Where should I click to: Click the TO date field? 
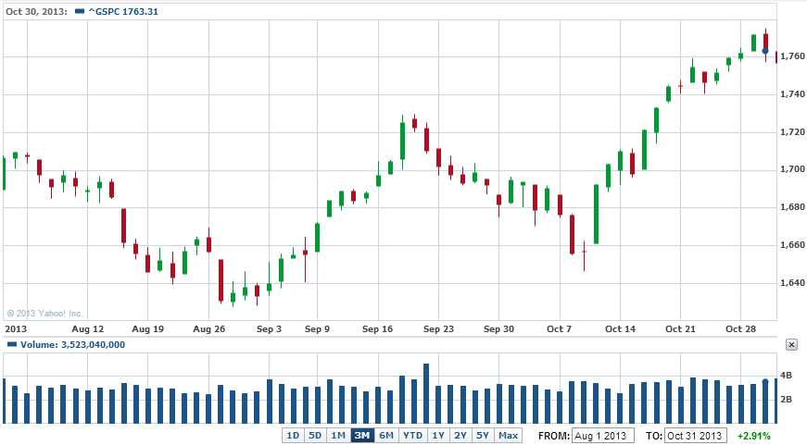696,435
